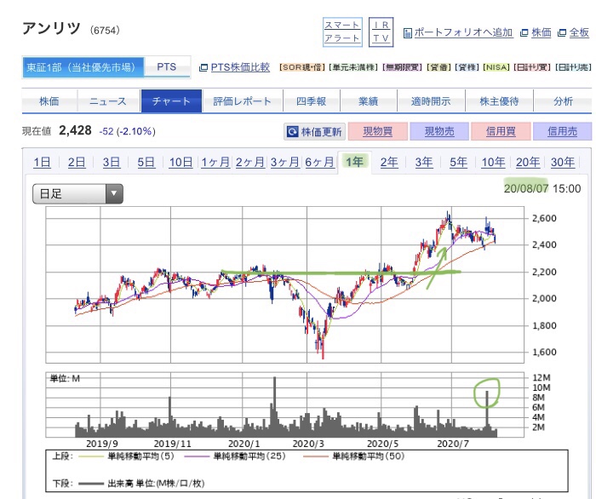
Task: Set chart period to 3ヶ月
Action: point(284,163)
